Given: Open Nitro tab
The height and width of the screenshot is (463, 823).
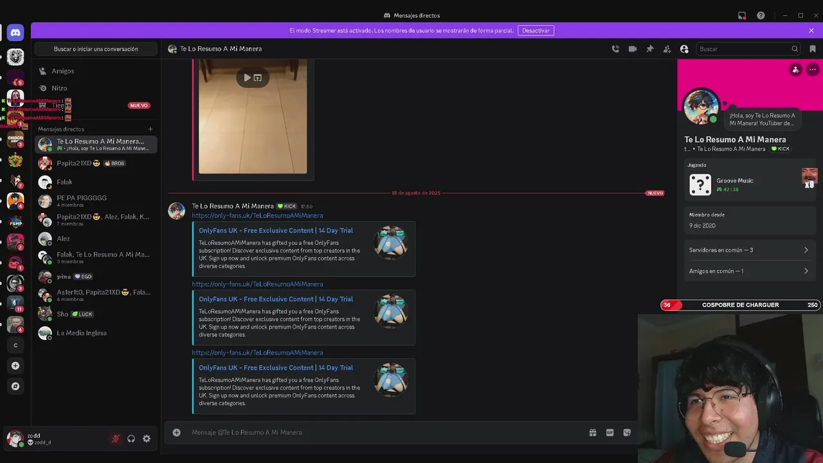Looking at the screenshot, I should (x=96, y=88).
